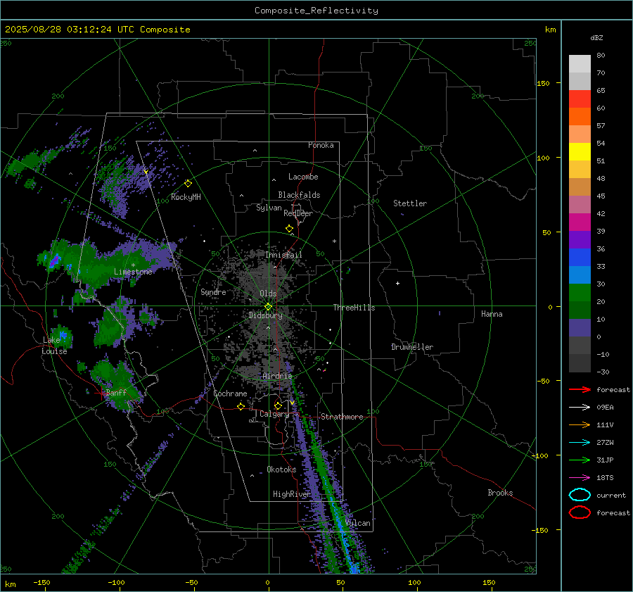
Task: Click the Lake Louise label
Action: pyautogui.click(x=54, y=346)
